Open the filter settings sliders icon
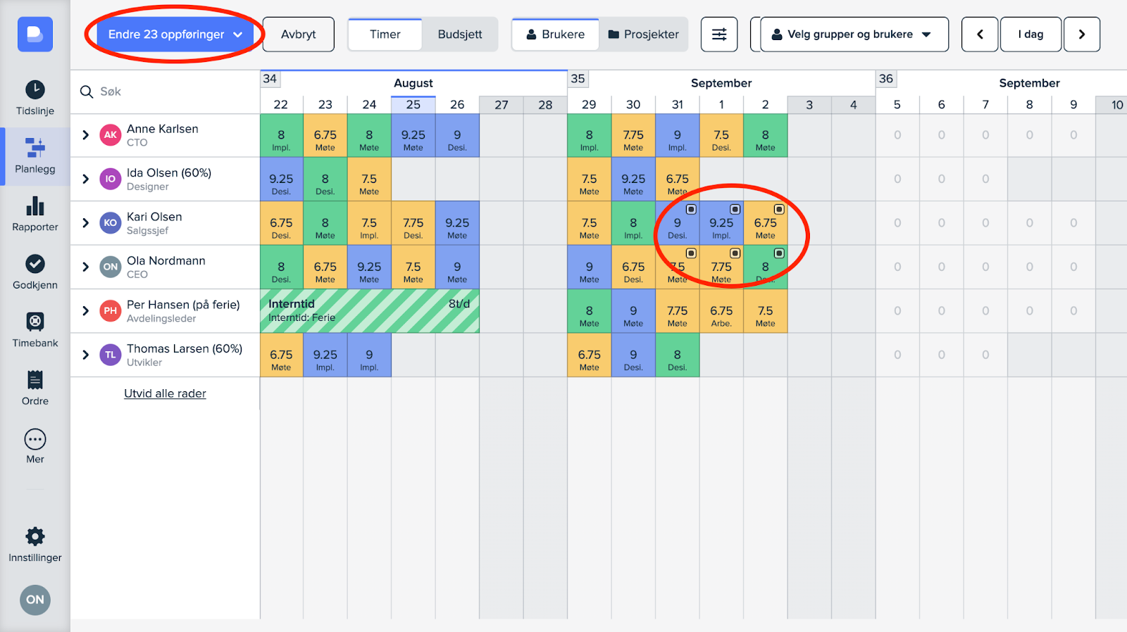This screenshot has height=632, width=1127. tap(718, 34)
